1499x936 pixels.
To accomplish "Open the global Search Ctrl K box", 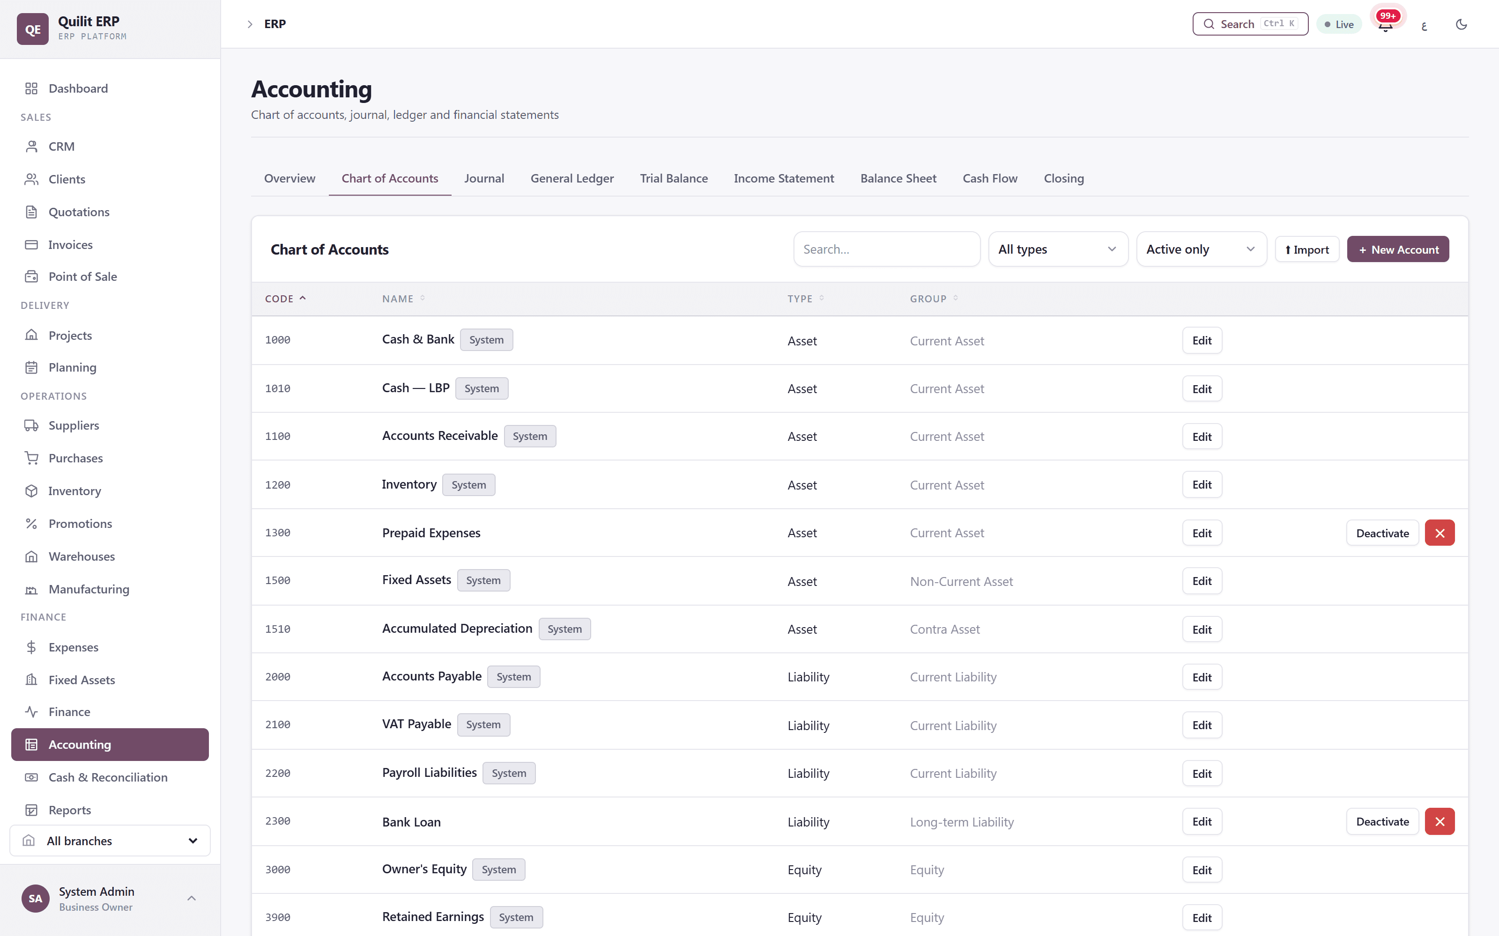I will [1250, 23].
